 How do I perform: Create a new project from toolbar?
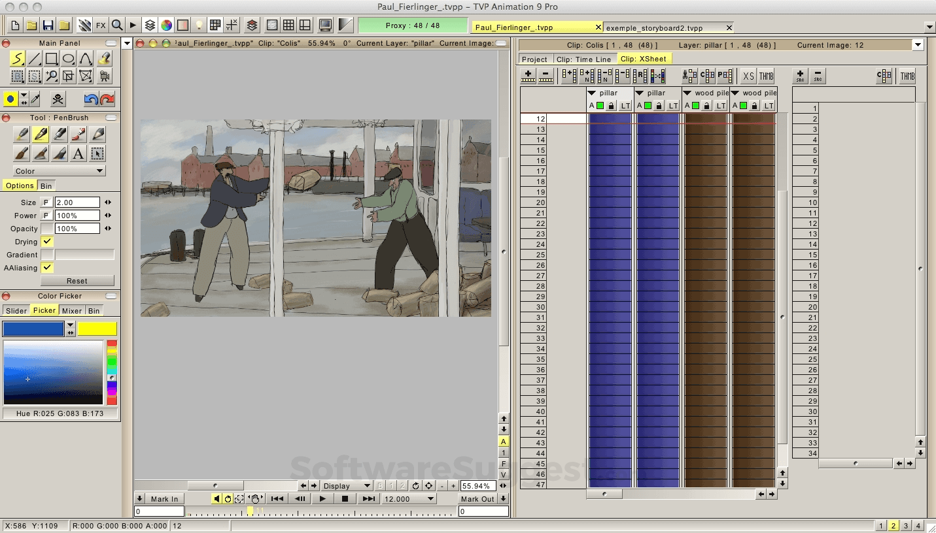(15, 25)
